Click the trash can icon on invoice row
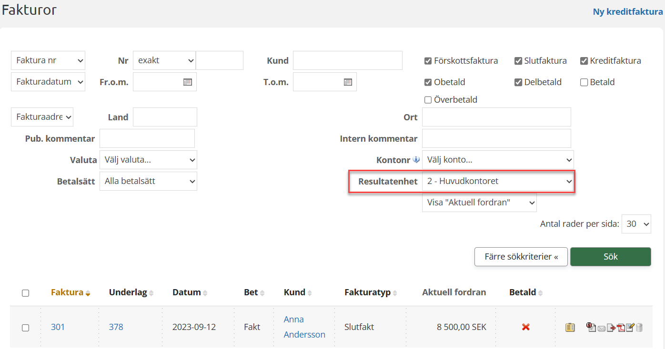Image resolution: width=665 pixels, height=349 pixels. pos(639,327)
